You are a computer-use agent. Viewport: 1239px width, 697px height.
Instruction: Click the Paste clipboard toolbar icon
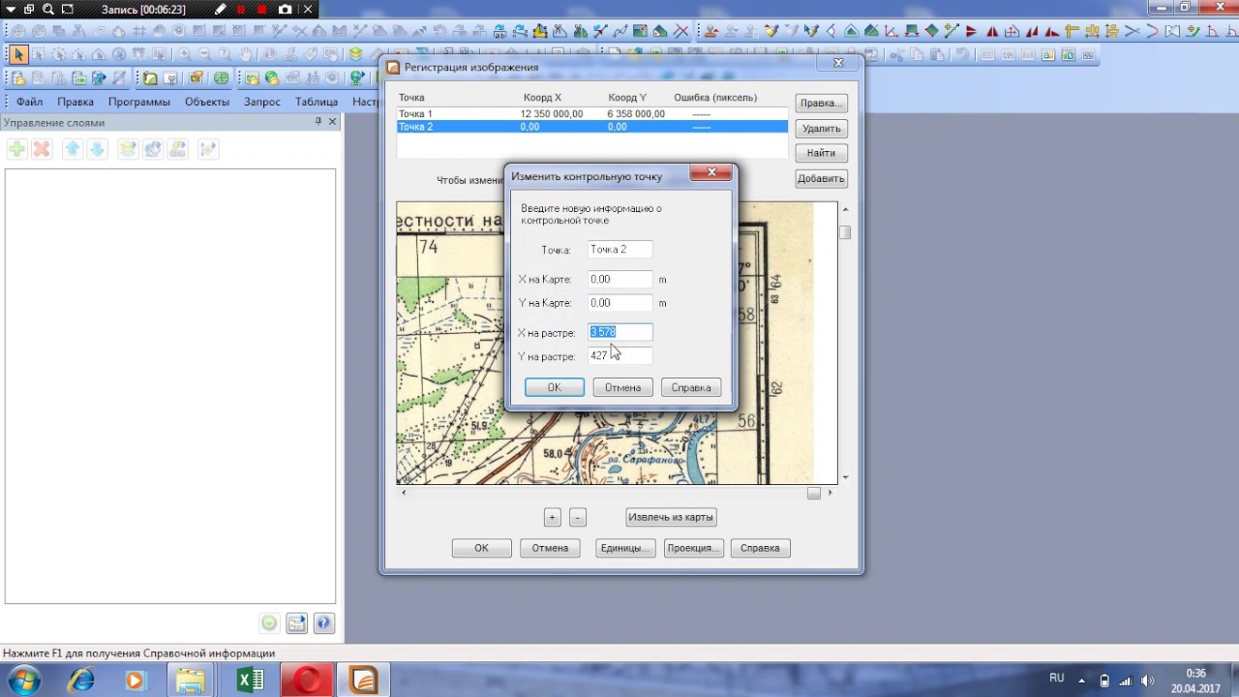pos(937,55)
